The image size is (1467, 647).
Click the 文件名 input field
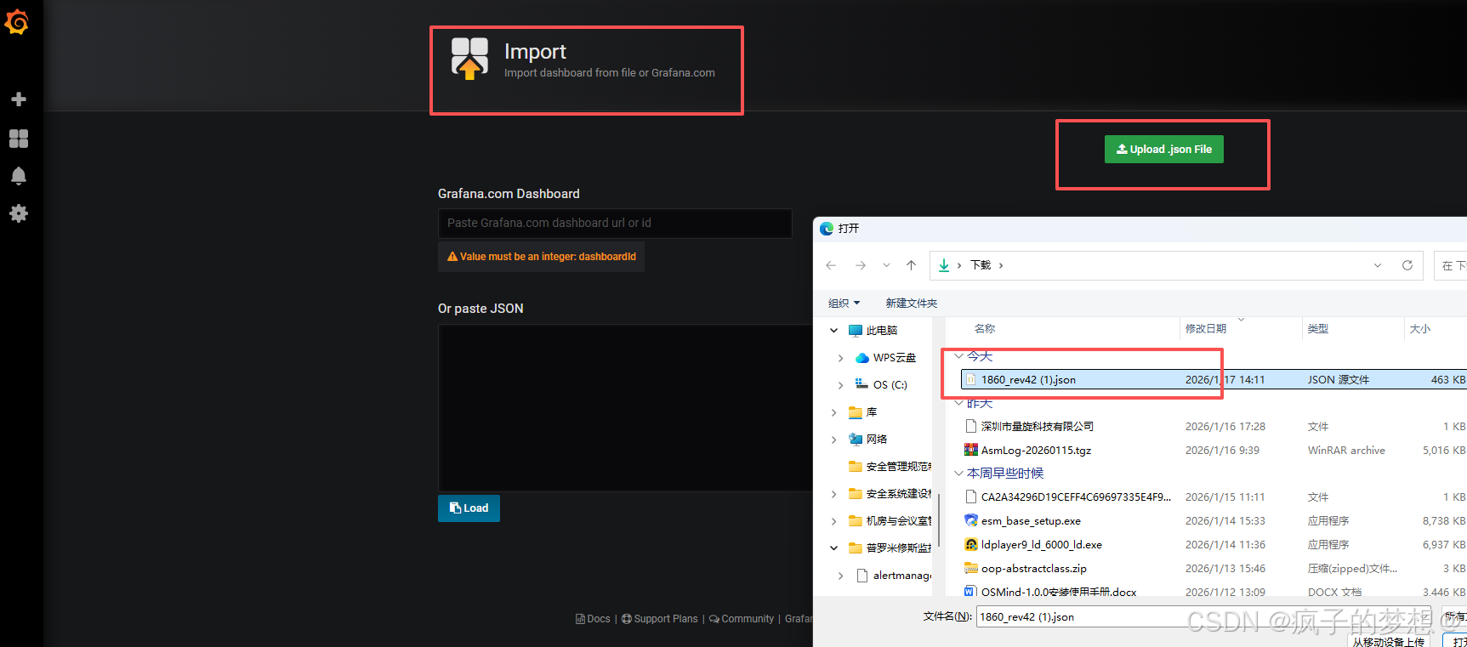click(x=1205, y=617)
